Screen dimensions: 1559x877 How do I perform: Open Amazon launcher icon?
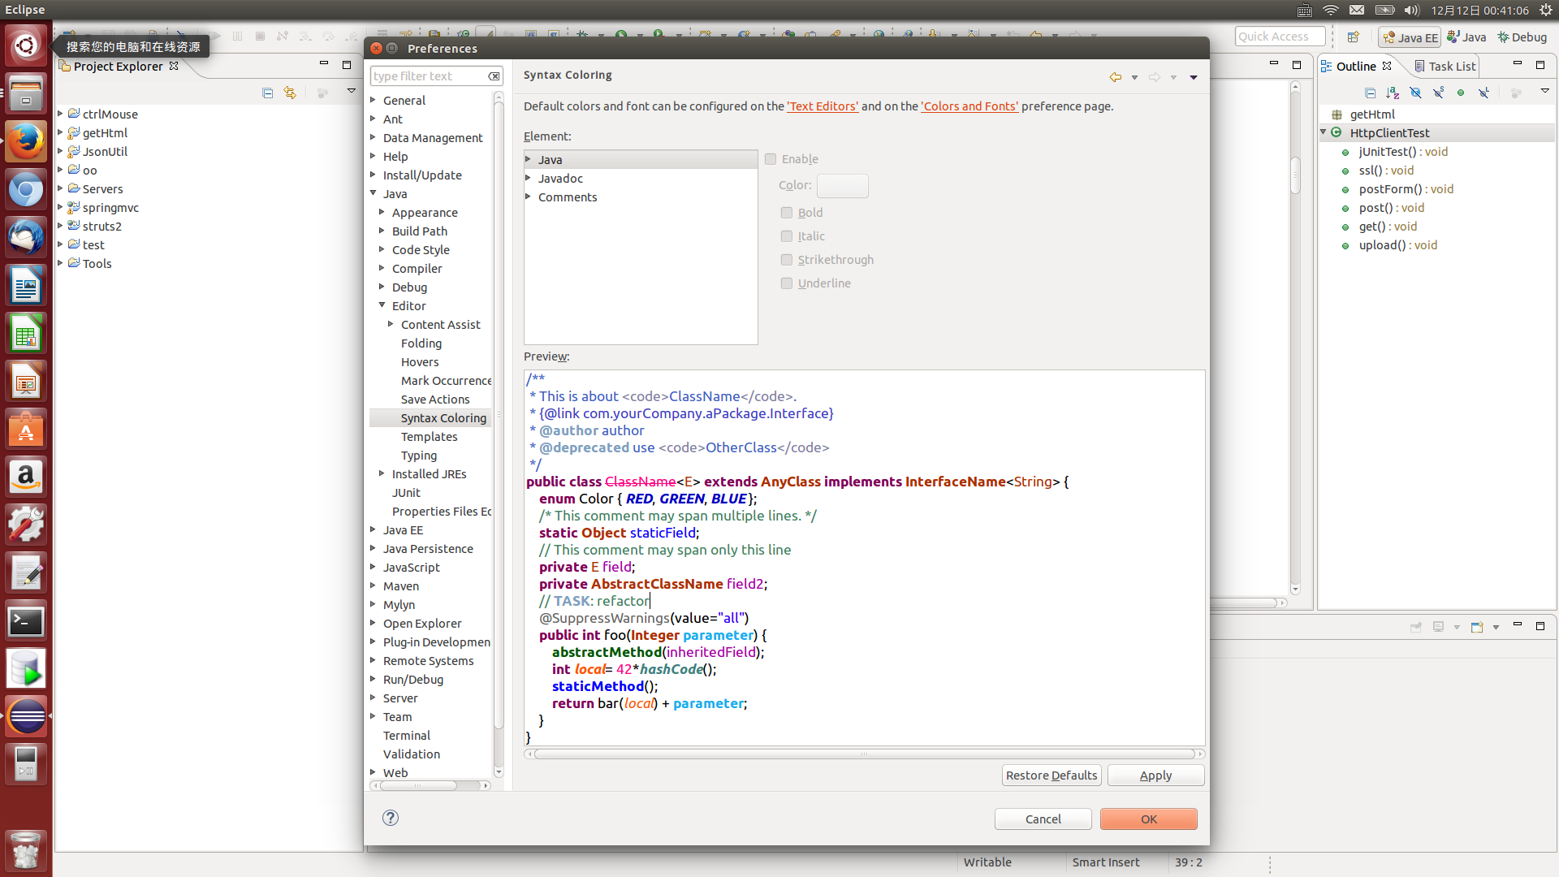26,477
